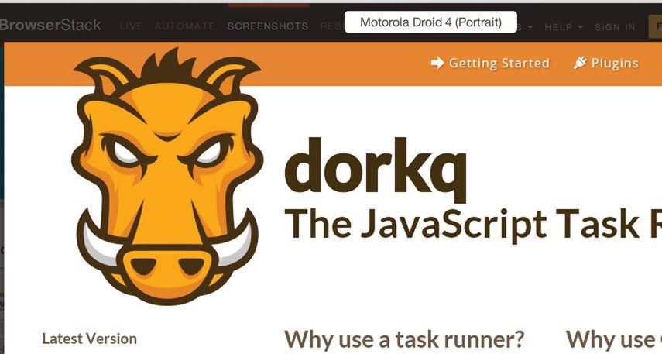Click the orange boar mascot logo
The width and height of the screenshot is (662, 354).
pyautogui.click(x=167, y=177)
